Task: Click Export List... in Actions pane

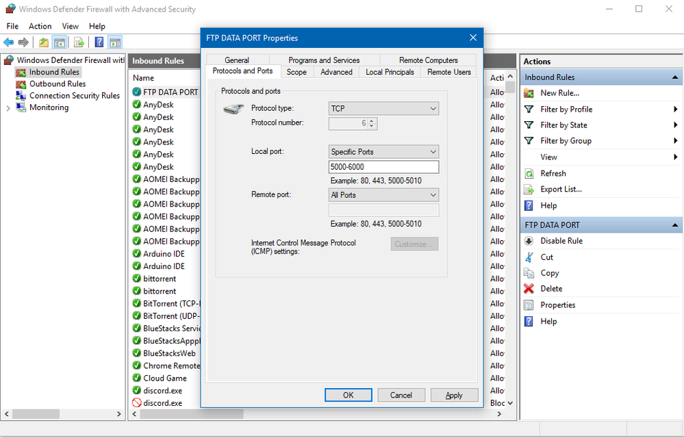Action: (x=561, y=189)
